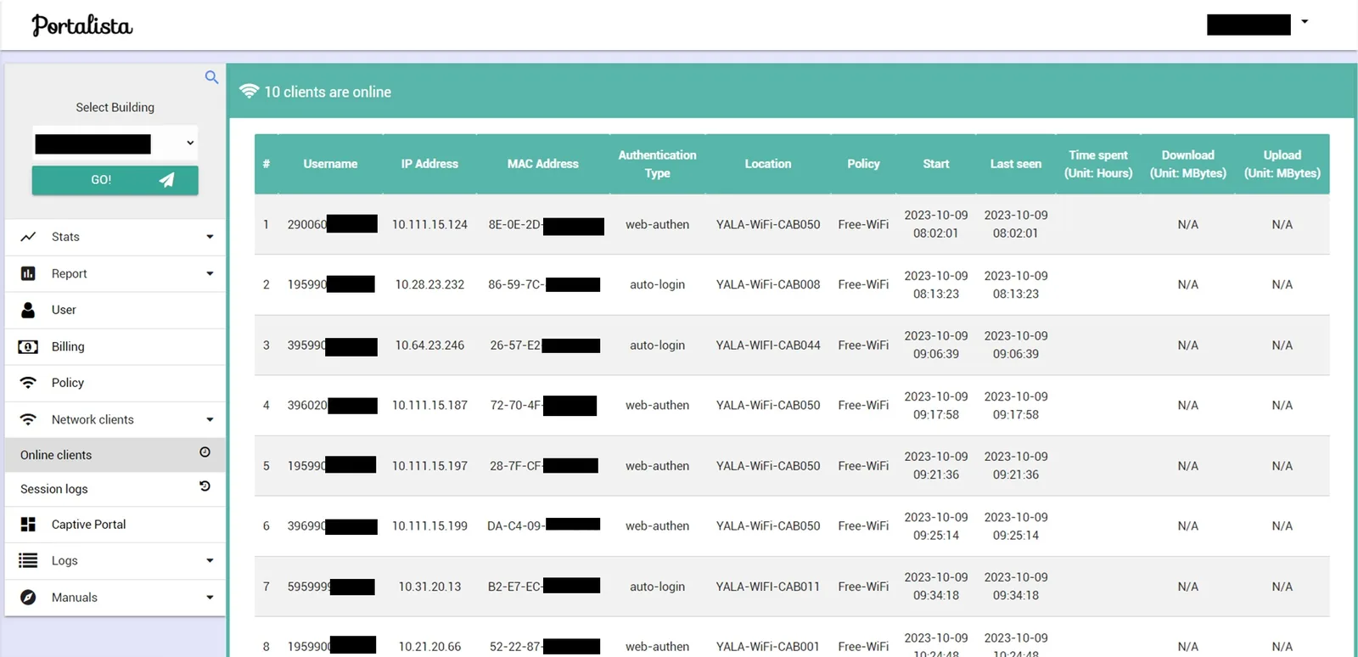The image size is (1358, 657).
Task: Sort by the Download column header
Action: (1188, 164)
